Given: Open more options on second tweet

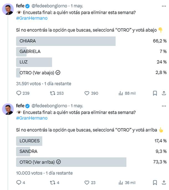Looking at the screenshot, I should [x=164, y=106].
